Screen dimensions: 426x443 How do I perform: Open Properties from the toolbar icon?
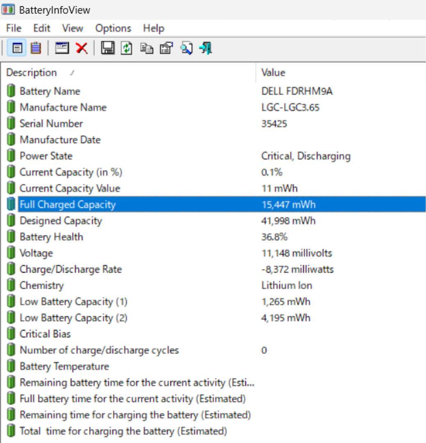(166, 48)
